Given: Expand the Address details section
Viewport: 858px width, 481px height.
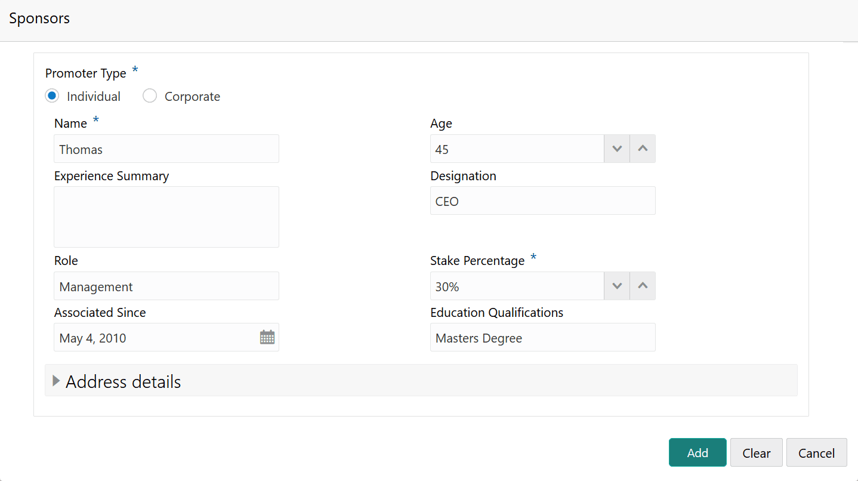Looking at the screenshot, I should (57, 381).
